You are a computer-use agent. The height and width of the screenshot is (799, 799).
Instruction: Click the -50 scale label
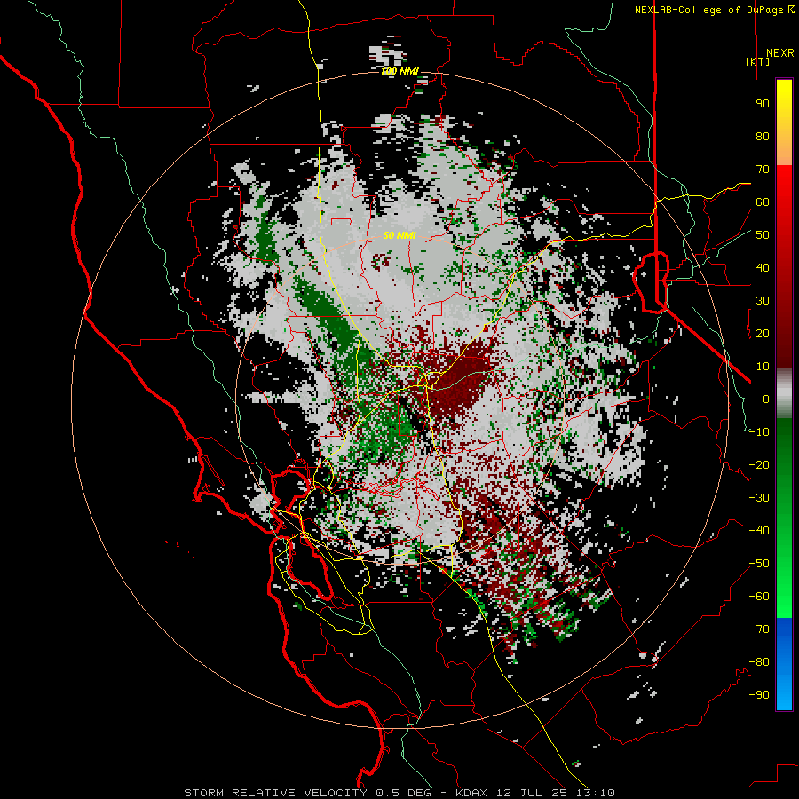[x=759, y=564]
